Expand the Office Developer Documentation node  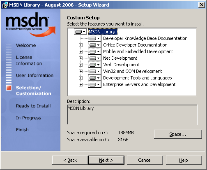tap(80, 45)
